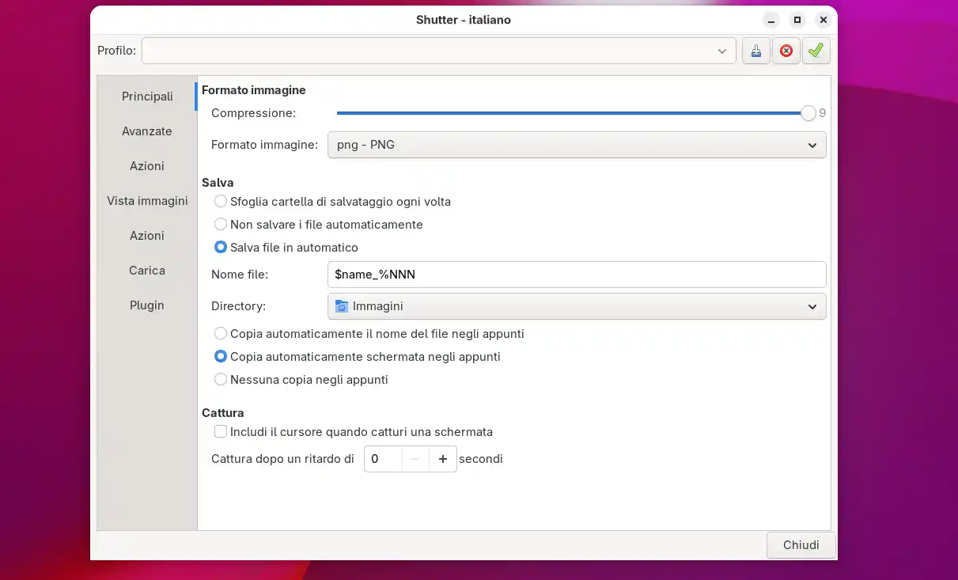Click the 'Salva' section heading
958x580 pixels.
[218, 183]
